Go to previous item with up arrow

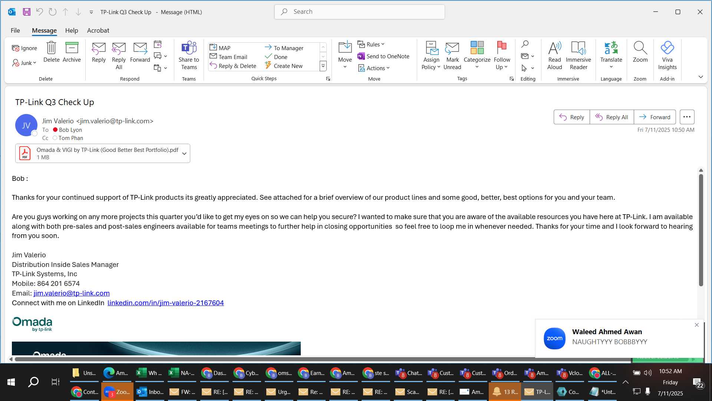pos(65,12)
